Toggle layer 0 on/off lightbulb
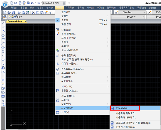The image size is (161, 130). (10, 17)
